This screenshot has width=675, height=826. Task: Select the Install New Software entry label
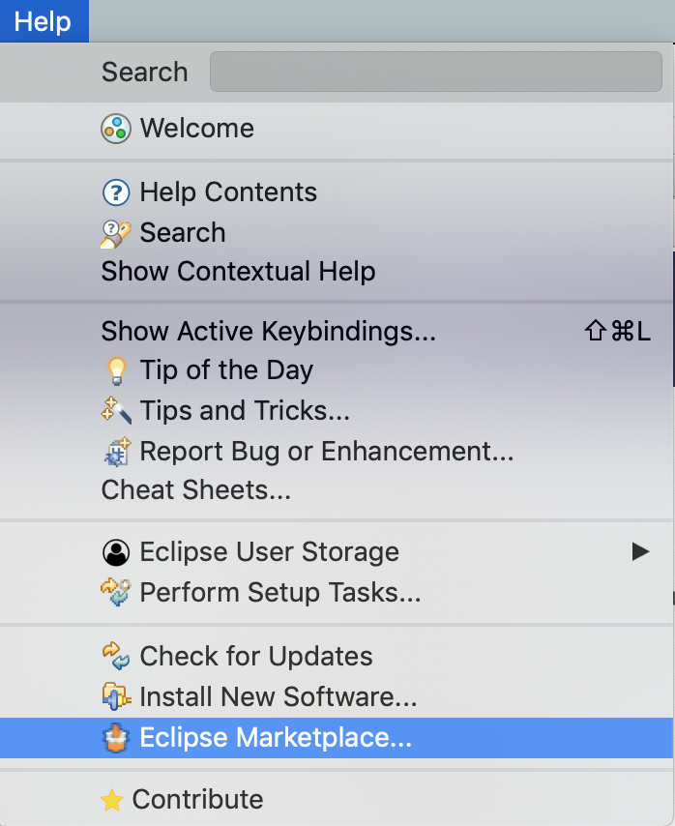coord(279,696)
